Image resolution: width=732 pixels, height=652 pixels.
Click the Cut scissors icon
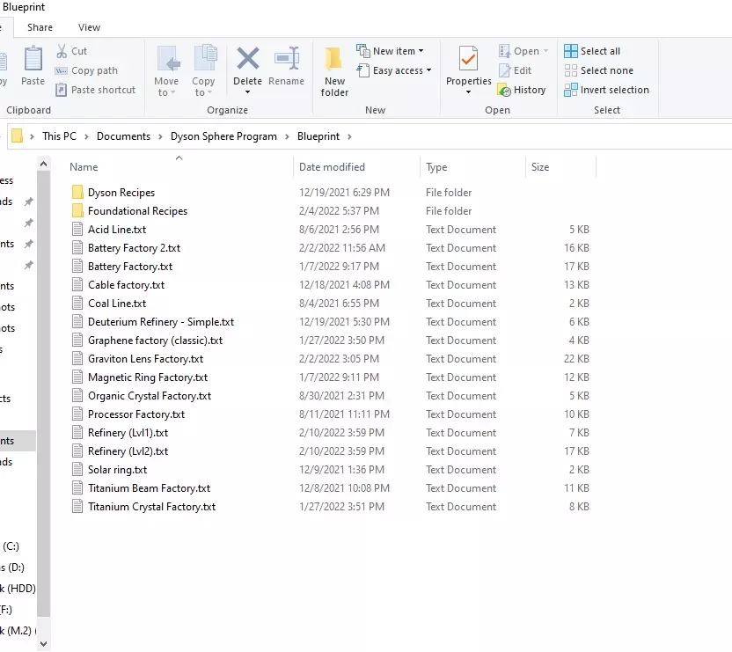point(62,51)
